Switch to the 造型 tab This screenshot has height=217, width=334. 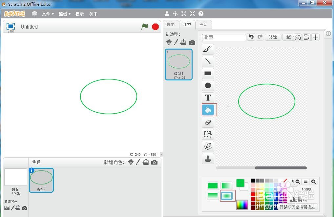click(187, 25)
